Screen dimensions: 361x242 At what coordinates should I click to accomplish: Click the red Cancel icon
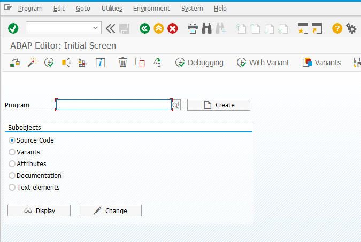pos(172,28)
